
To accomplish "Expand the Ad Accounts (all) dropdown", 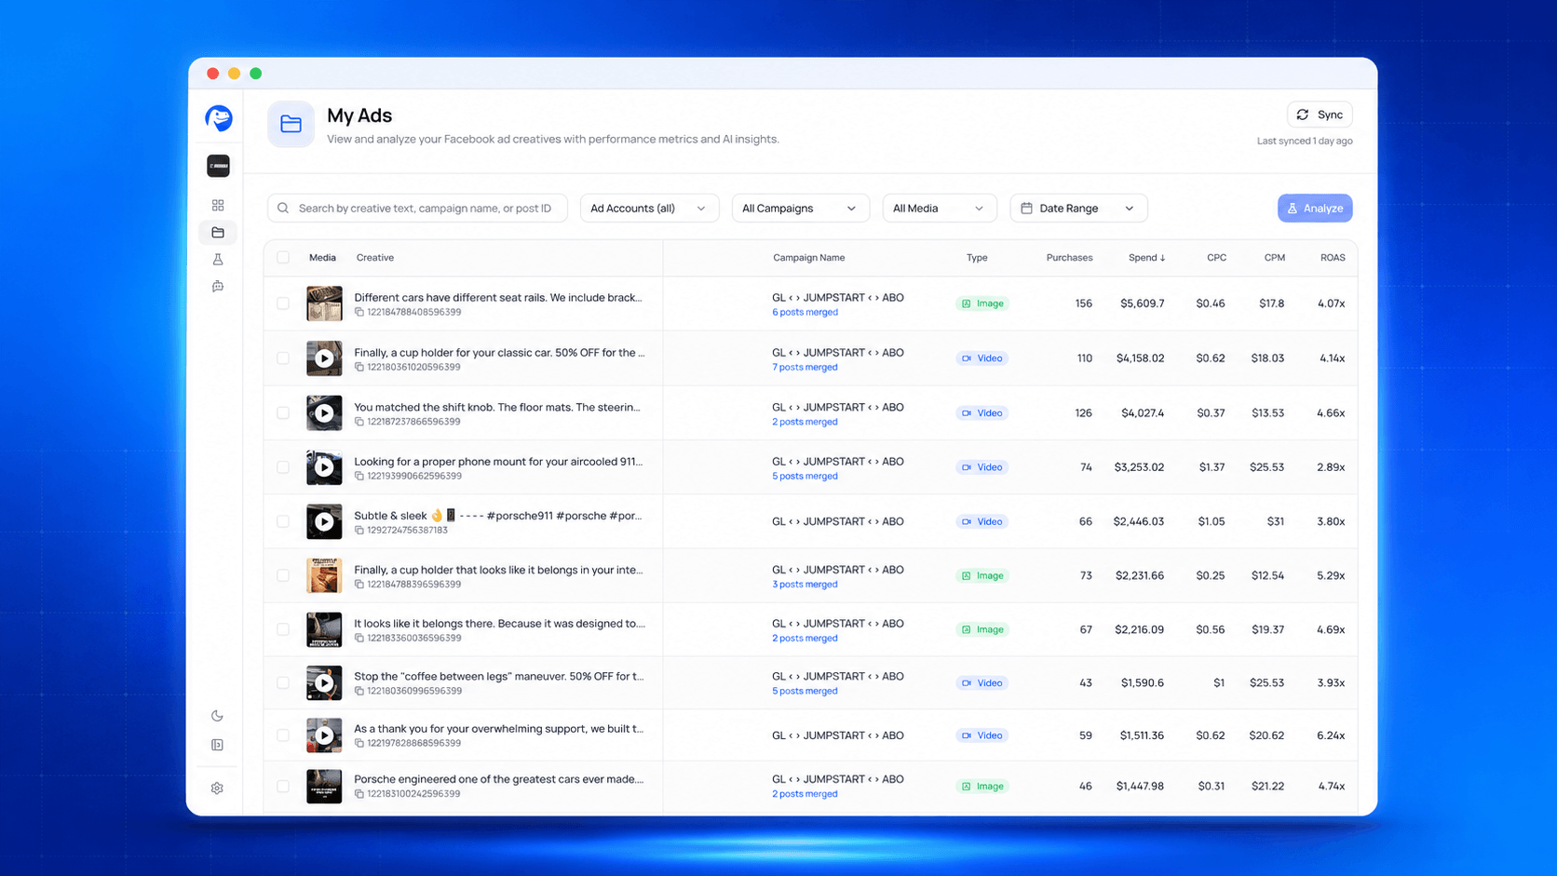I will [649, 209].
